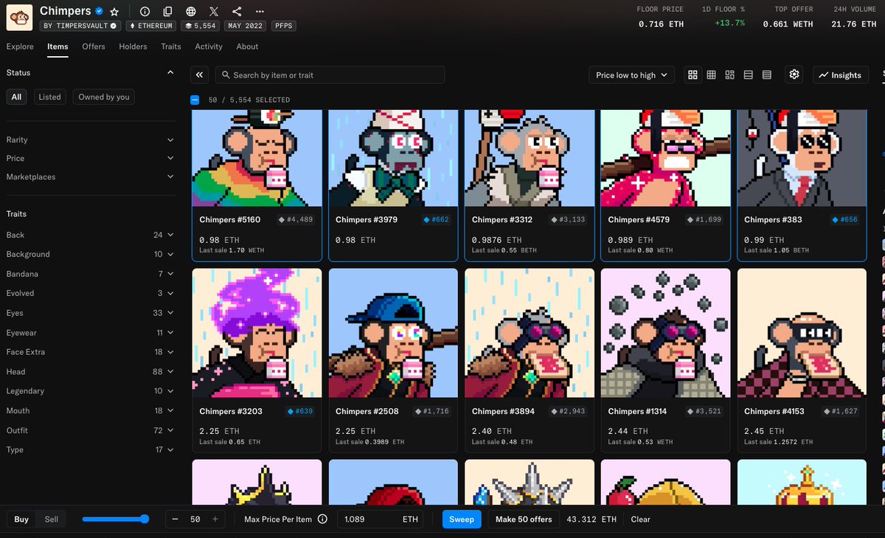The height and width of the screenshot is (538, 885).
Task: Click the Search by item or trait field
Action: coord(330,75)
